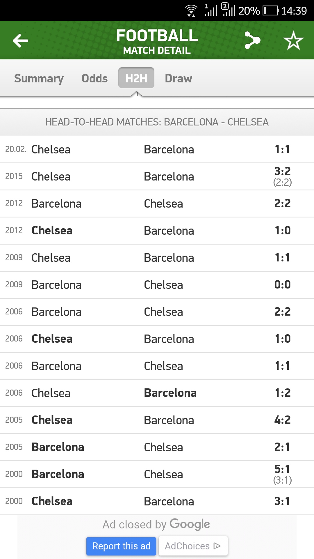Open 2015 Chelsea–Barcelona 3:2 match
Screen dimensions: 314x559
[157, 176]
